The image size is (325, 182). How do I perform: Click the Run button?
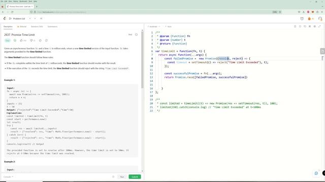coord(122,177)
